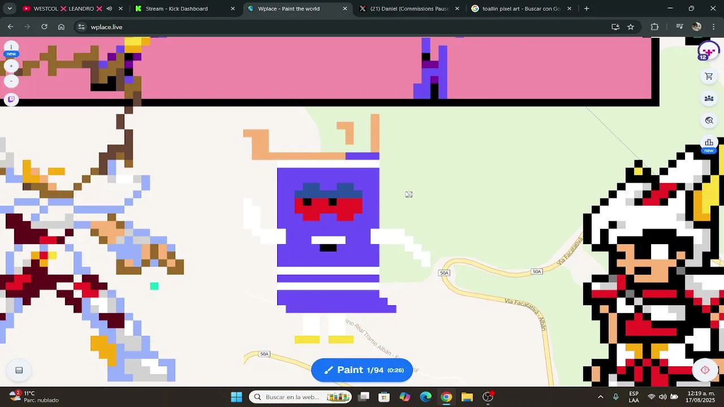Open the user profile avatar with level 12

708,51
